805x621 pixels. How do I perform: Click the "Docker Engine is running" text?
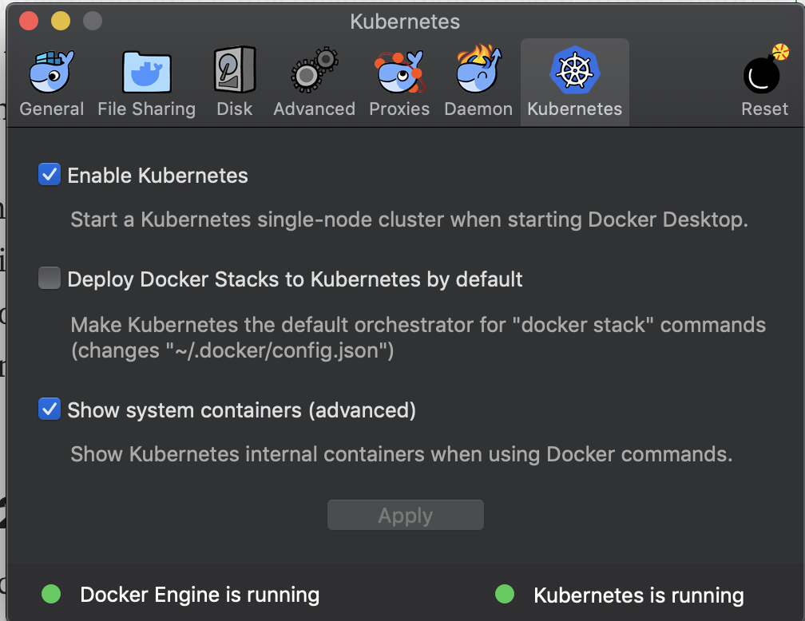click(x=200, y=595)
